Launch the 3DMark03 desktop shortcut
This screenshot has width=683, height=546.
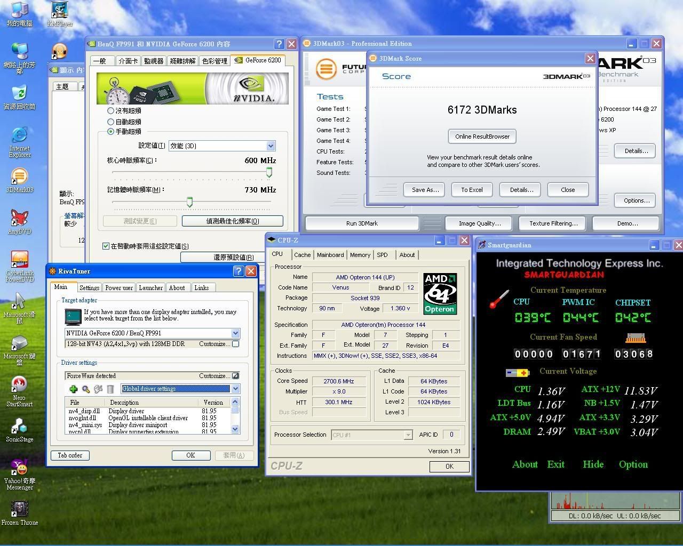[x=19, y=180]
